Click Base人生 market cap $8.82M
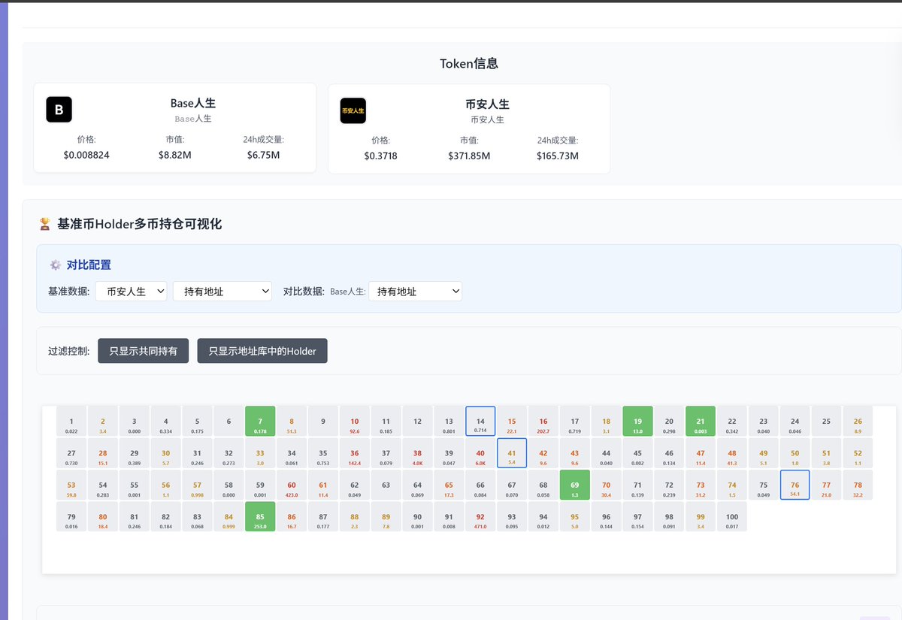 click(x=175, y=155)
